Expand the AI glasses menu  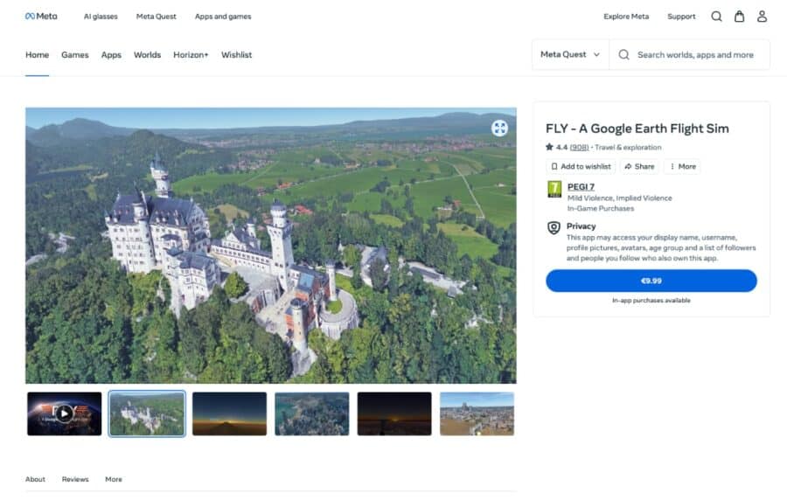click(x=99, y=17)
